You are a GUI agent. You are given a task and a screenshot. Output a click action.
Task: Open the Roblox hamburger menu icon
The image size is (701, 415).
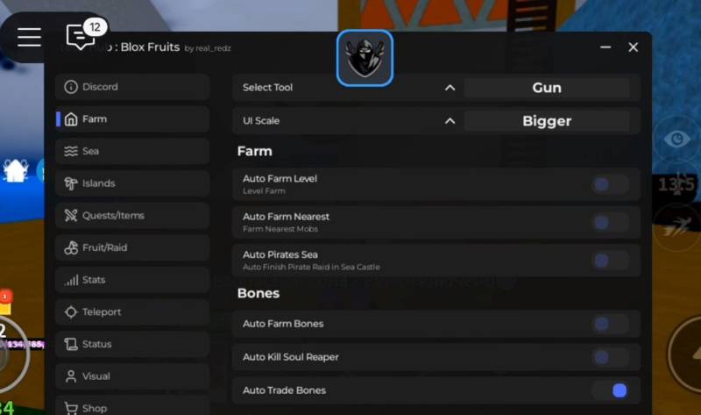(29, 37)
